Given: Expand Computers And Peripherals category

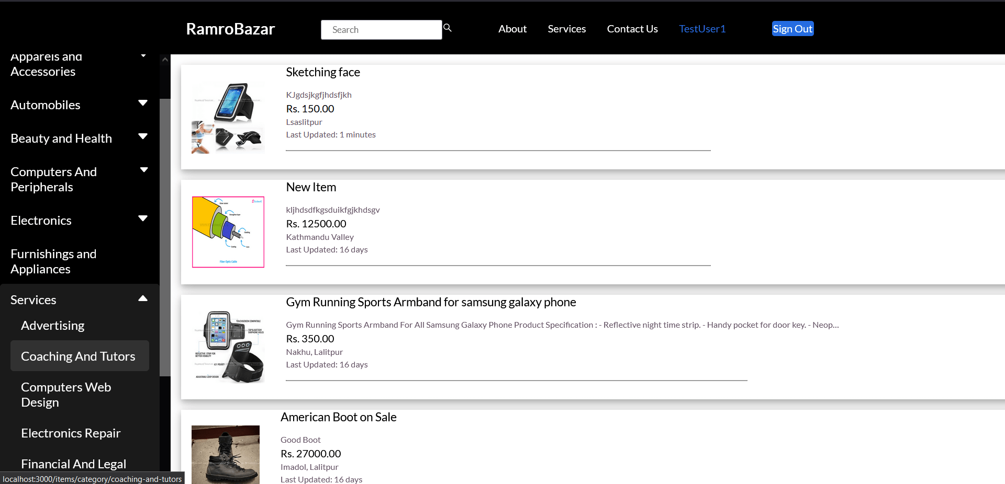Looking at the screenshot, I should pyautogui.click(x=143, y=169).
